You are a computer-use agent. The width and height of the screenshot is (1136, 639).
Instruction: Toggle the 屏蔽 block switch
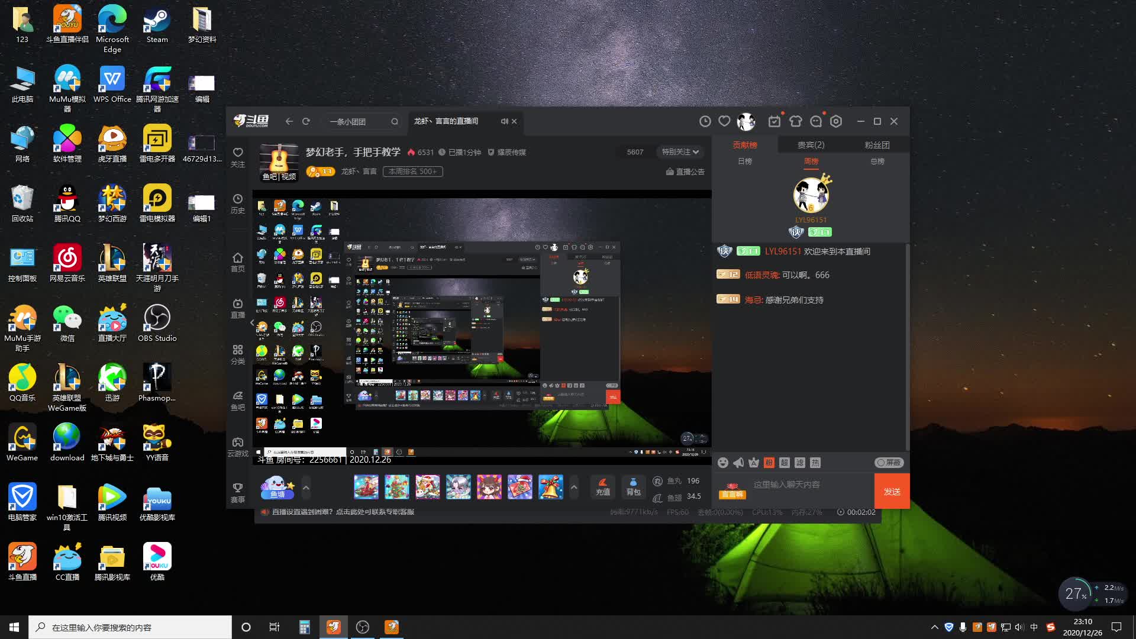(x=889, y=463)
